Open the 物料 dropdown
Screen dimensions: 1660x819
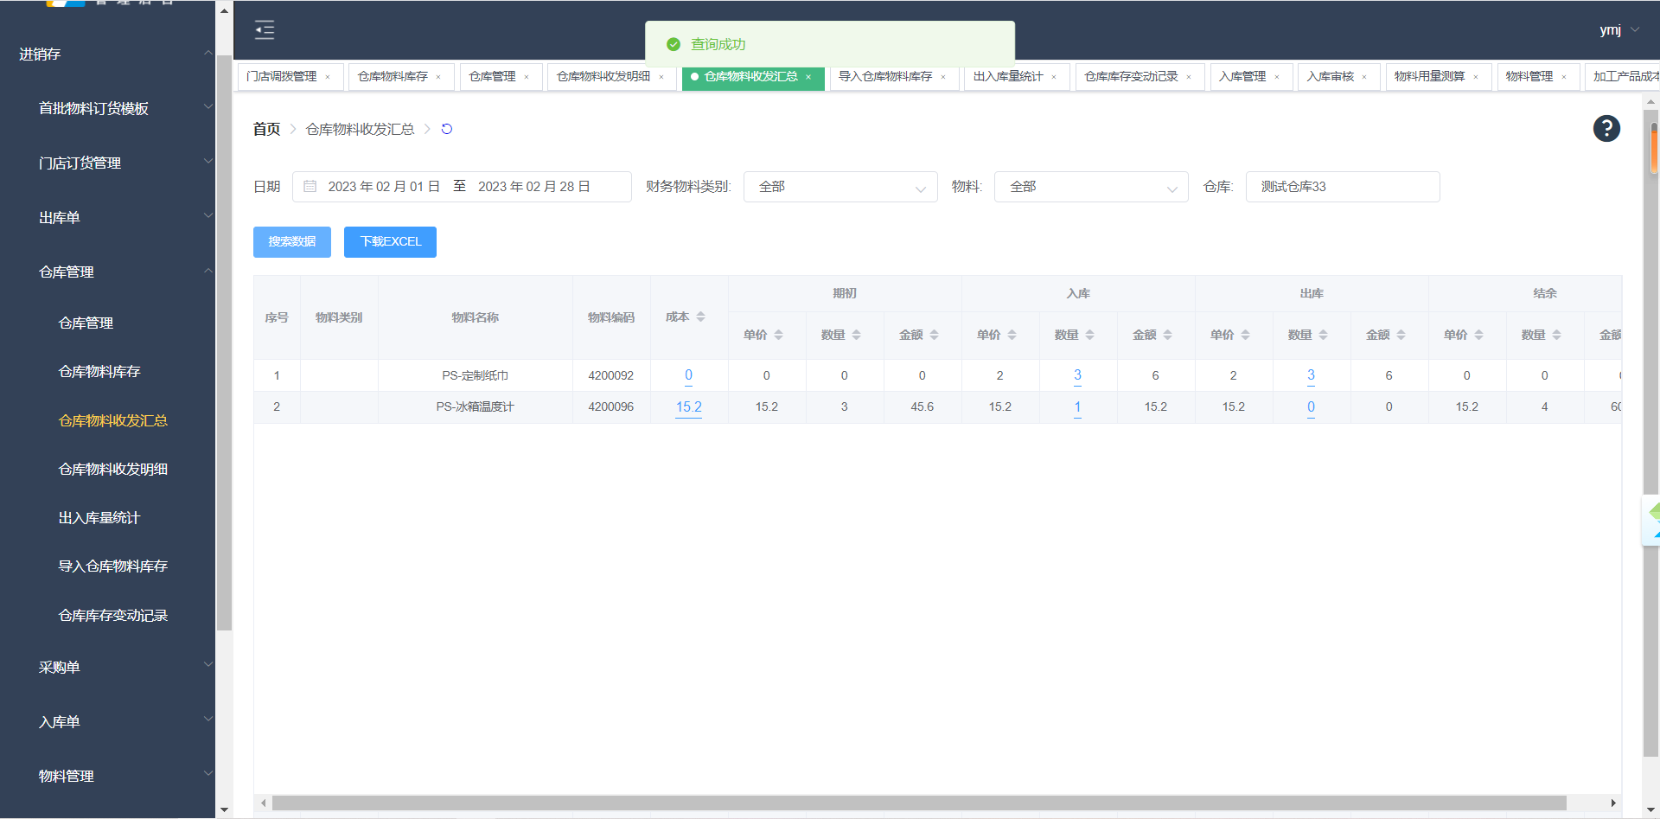[x=1091, y=187]
